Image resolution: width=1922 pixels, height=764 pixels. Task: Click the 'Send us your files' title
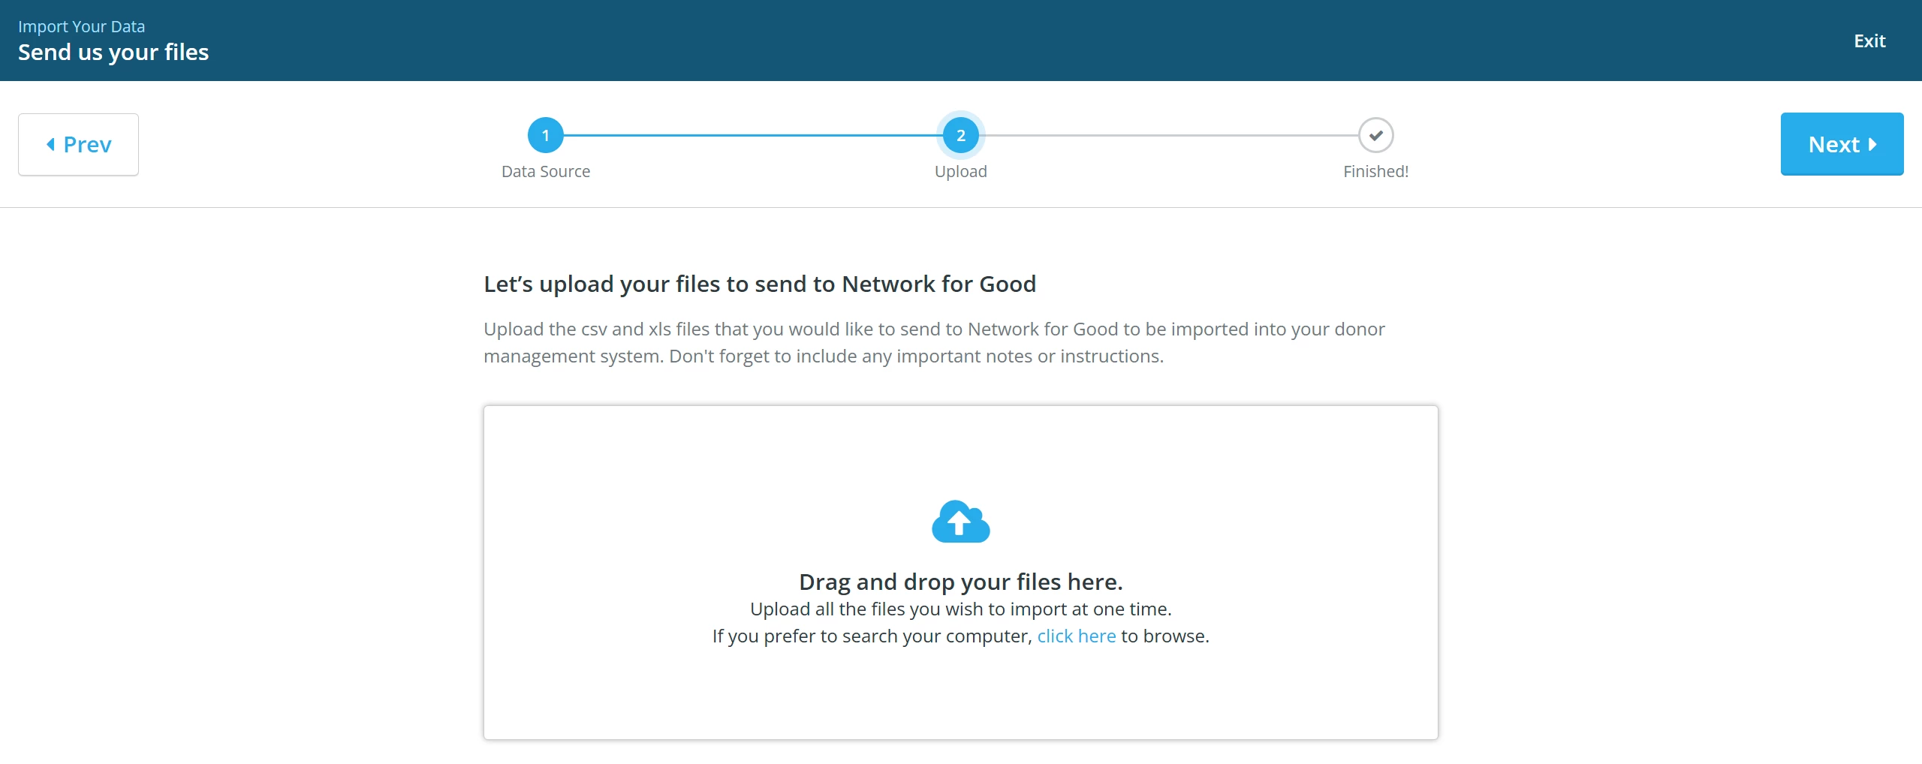click(x=113, y=53)
